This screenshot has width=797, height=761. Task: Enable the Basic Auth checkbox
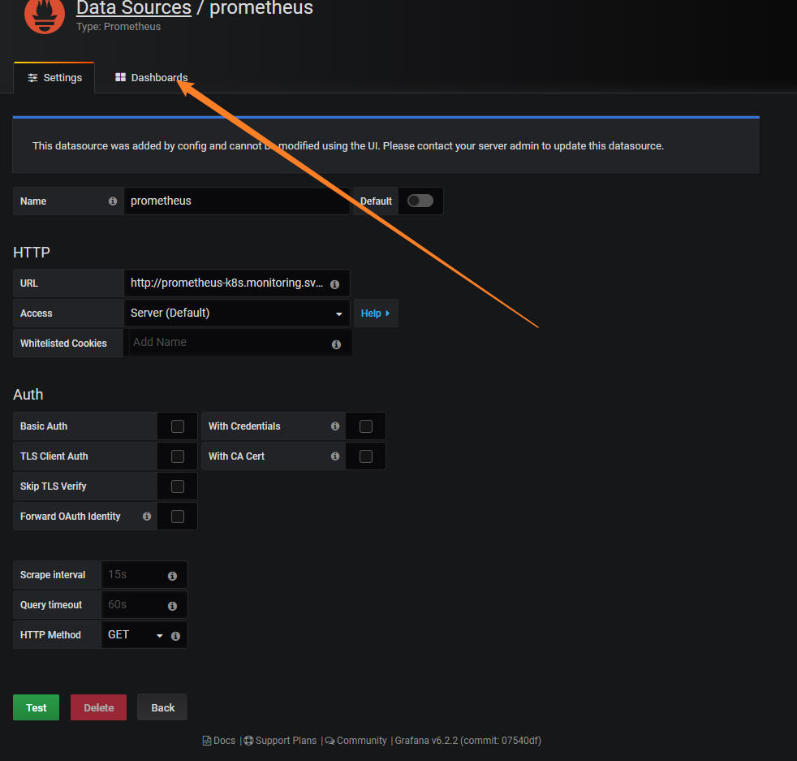click(x=178, y=426)
